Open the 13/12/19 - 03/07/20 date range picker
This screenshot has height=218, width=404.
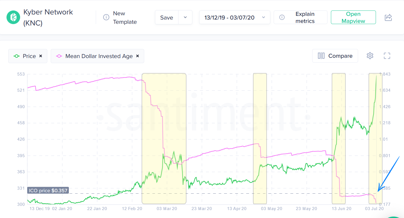tap(235, 18)
